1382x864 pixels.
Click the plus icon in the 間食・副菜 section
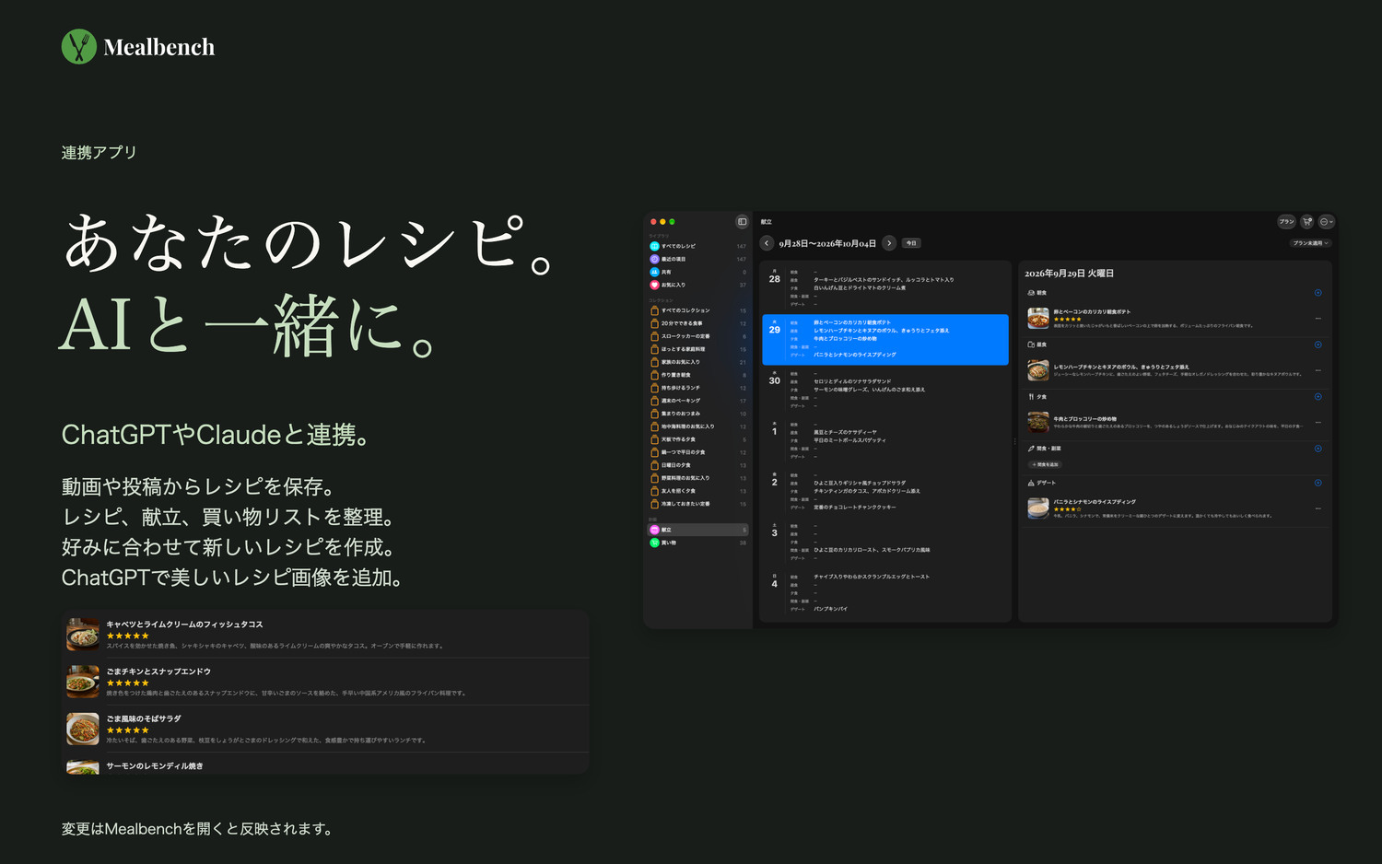coord(1318,449)
